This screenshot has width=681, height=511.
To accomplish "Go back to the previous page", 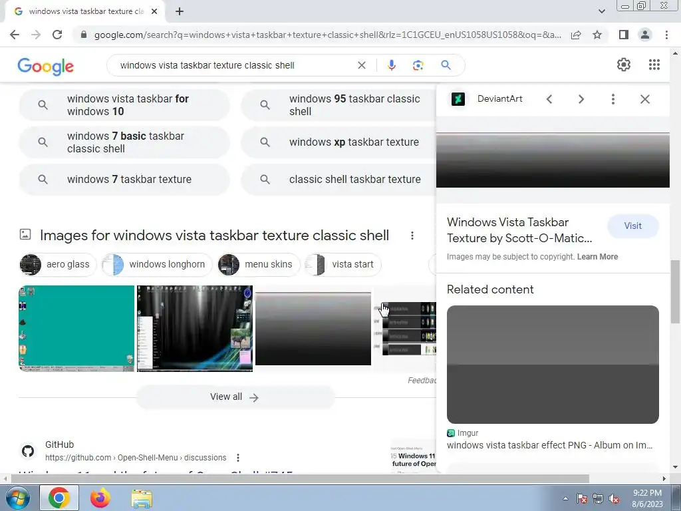I will tap(15, 35).
